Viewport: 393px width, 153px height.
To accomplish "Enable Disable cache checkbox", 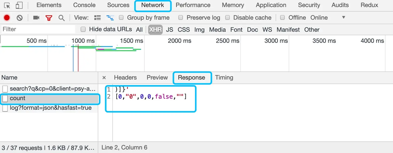I will click(227, 17).
